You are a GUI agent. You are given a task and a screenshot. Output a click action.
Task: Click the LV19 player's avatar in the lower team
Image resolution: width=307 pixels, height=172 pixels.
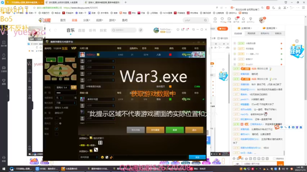pyautogui.click(x=82, y=99)
